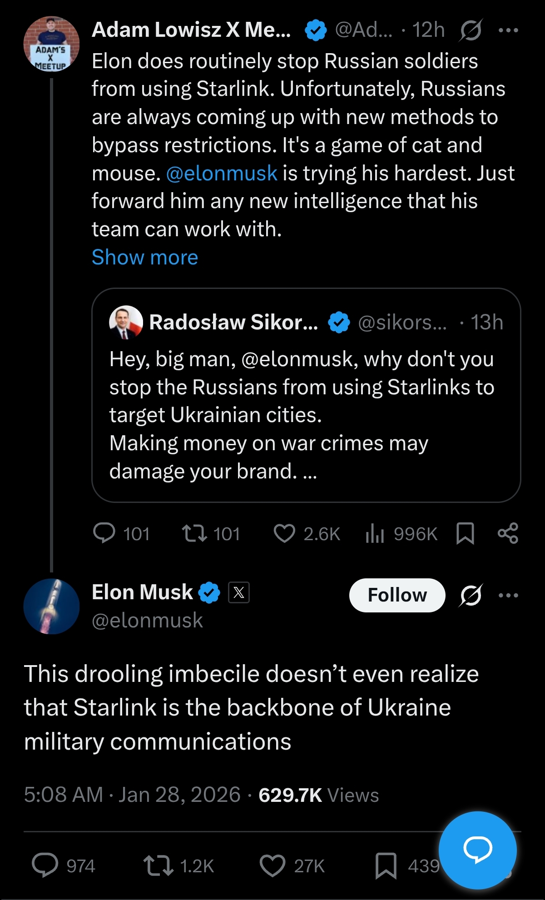Image resolution: width=545 pixels, height=900 pixels.
Task: Open Grok icon on Elon Musk's post
Action: click(471, 595)
